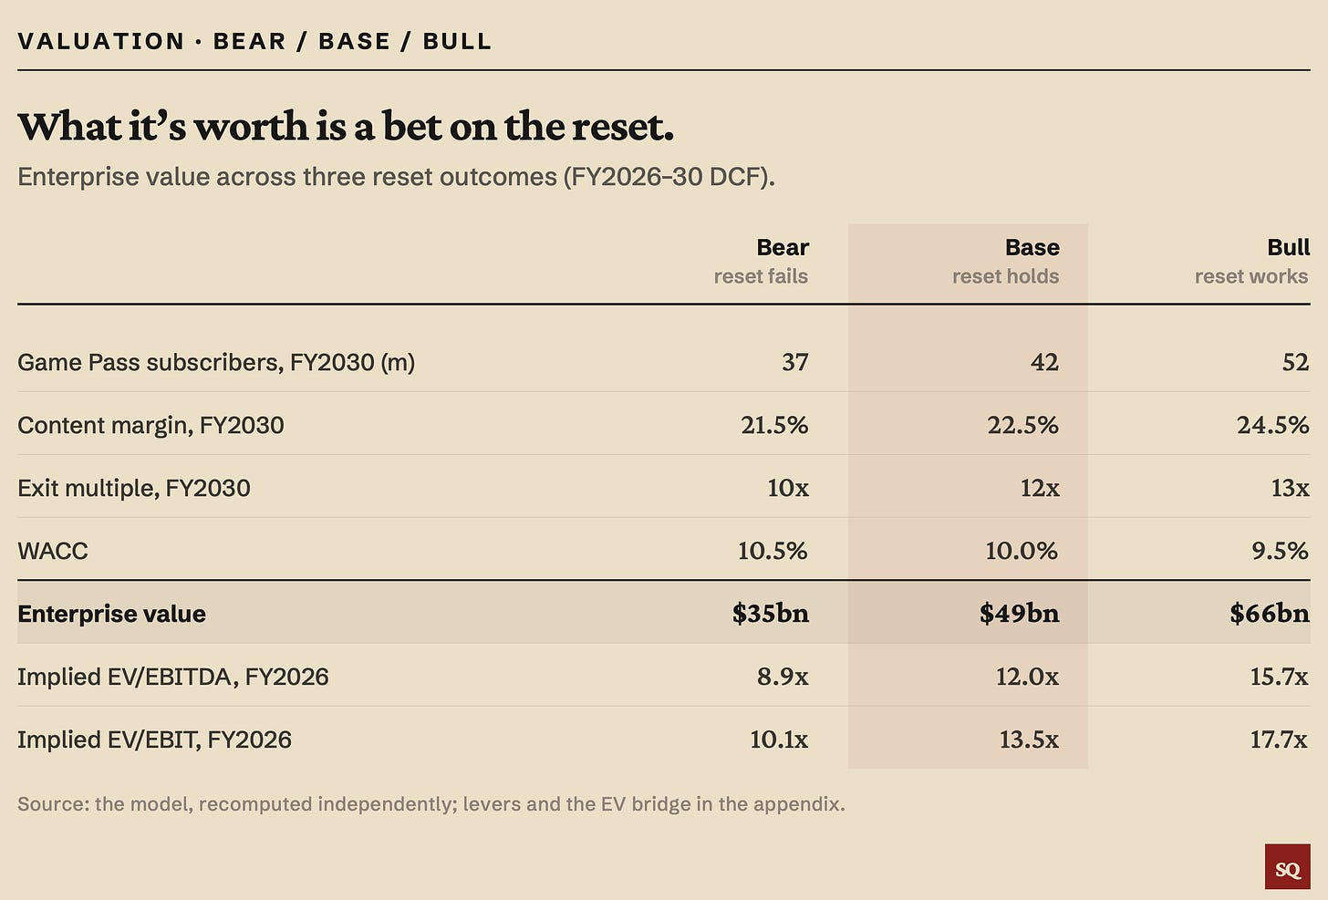This screenshot has height=900, width=1328.
Task: Click the 12.0x base EV/EBITDA value
Action: click(x=1027, y=677)
